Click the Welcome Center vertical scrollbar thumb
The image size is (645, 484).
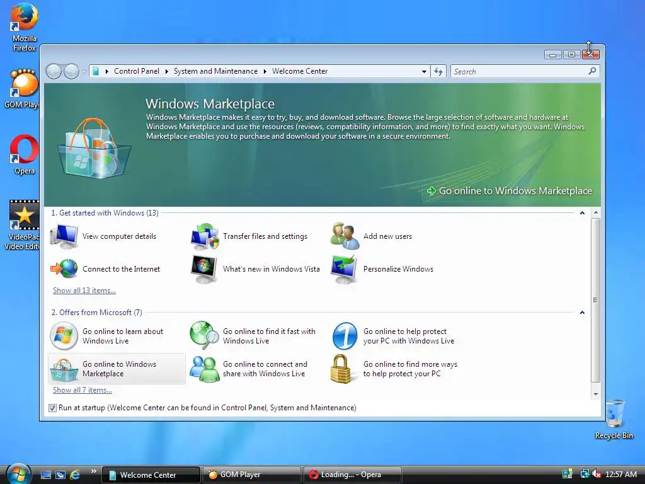coord(595,300)
